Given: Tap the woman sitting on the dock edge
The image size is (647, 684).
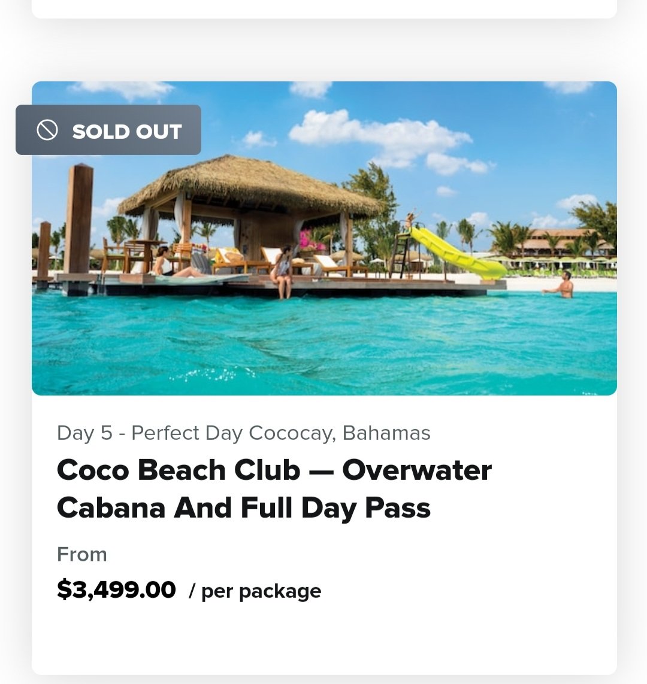Looking at the screenshot, I should (282, 272).
